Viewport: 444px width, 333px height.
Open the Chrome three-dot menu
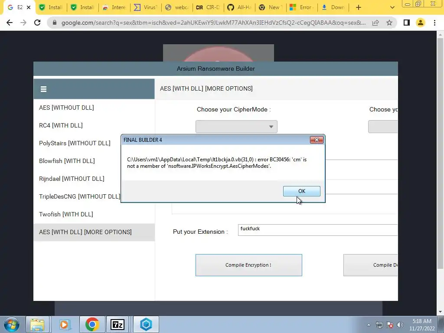434,23
